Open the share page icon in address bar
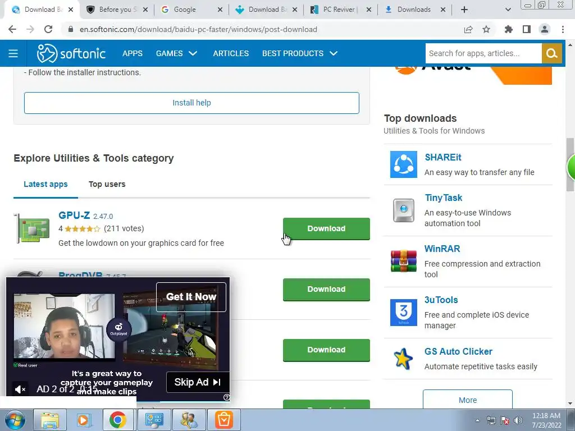Image resolution: width=575 pixels, height=431 pixels. point(468,29)
